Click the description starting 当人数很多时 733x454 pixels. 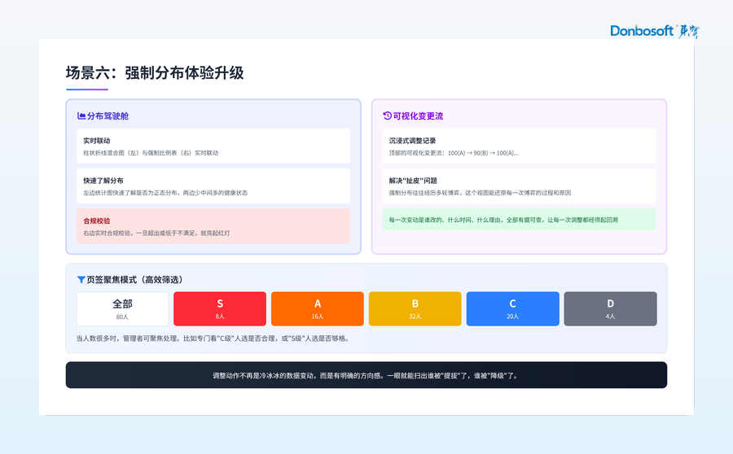(x=213, y=338)
